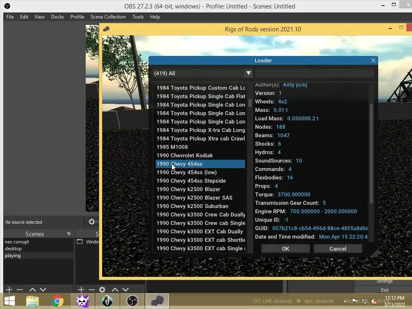Select 1990 Chevy k3500 EXT Cab Dually
The image size is (412, 309).
click(200, 231)
